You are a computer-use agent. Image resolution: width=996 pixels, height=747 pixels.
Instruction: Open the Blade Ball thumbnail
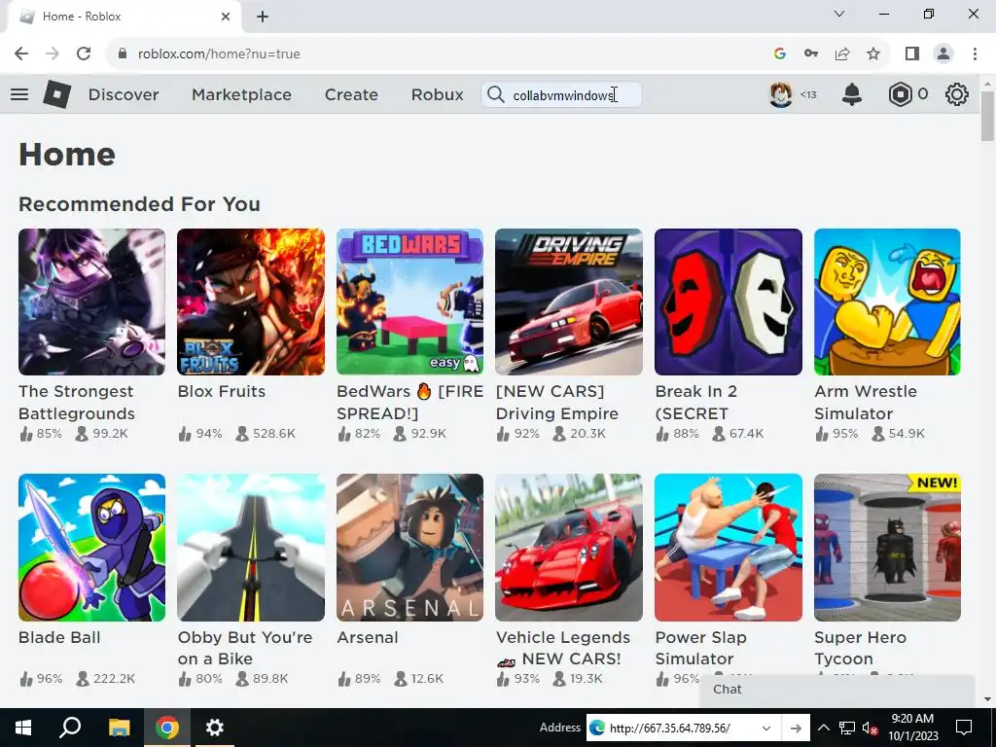click(x=91, y=548)
